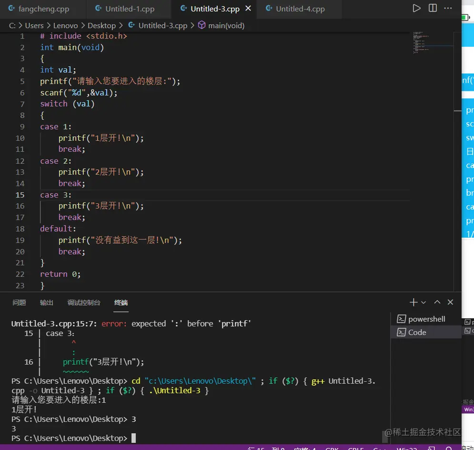This screenshot has width=474, height=450.
Task: Click line number 15 in the gutter
Action: click(x=20, y=195)
